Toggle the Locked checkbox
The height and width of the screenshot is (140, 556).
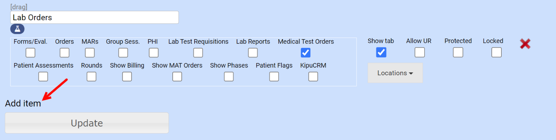click(497, 52)
